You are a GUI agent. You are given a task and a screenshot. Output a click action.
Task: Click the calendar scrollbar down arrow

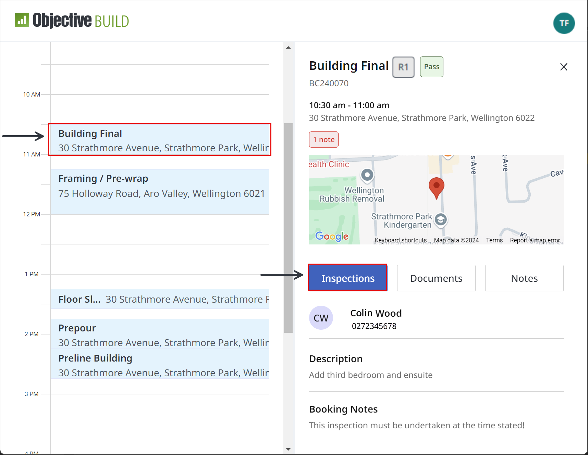(x=288, y=449)
